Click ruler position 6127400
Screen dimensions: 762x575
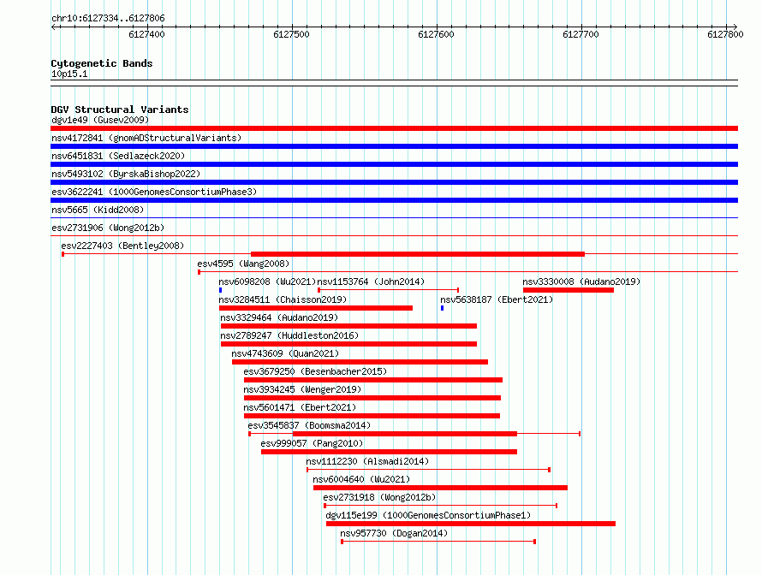tap(146, 34)
